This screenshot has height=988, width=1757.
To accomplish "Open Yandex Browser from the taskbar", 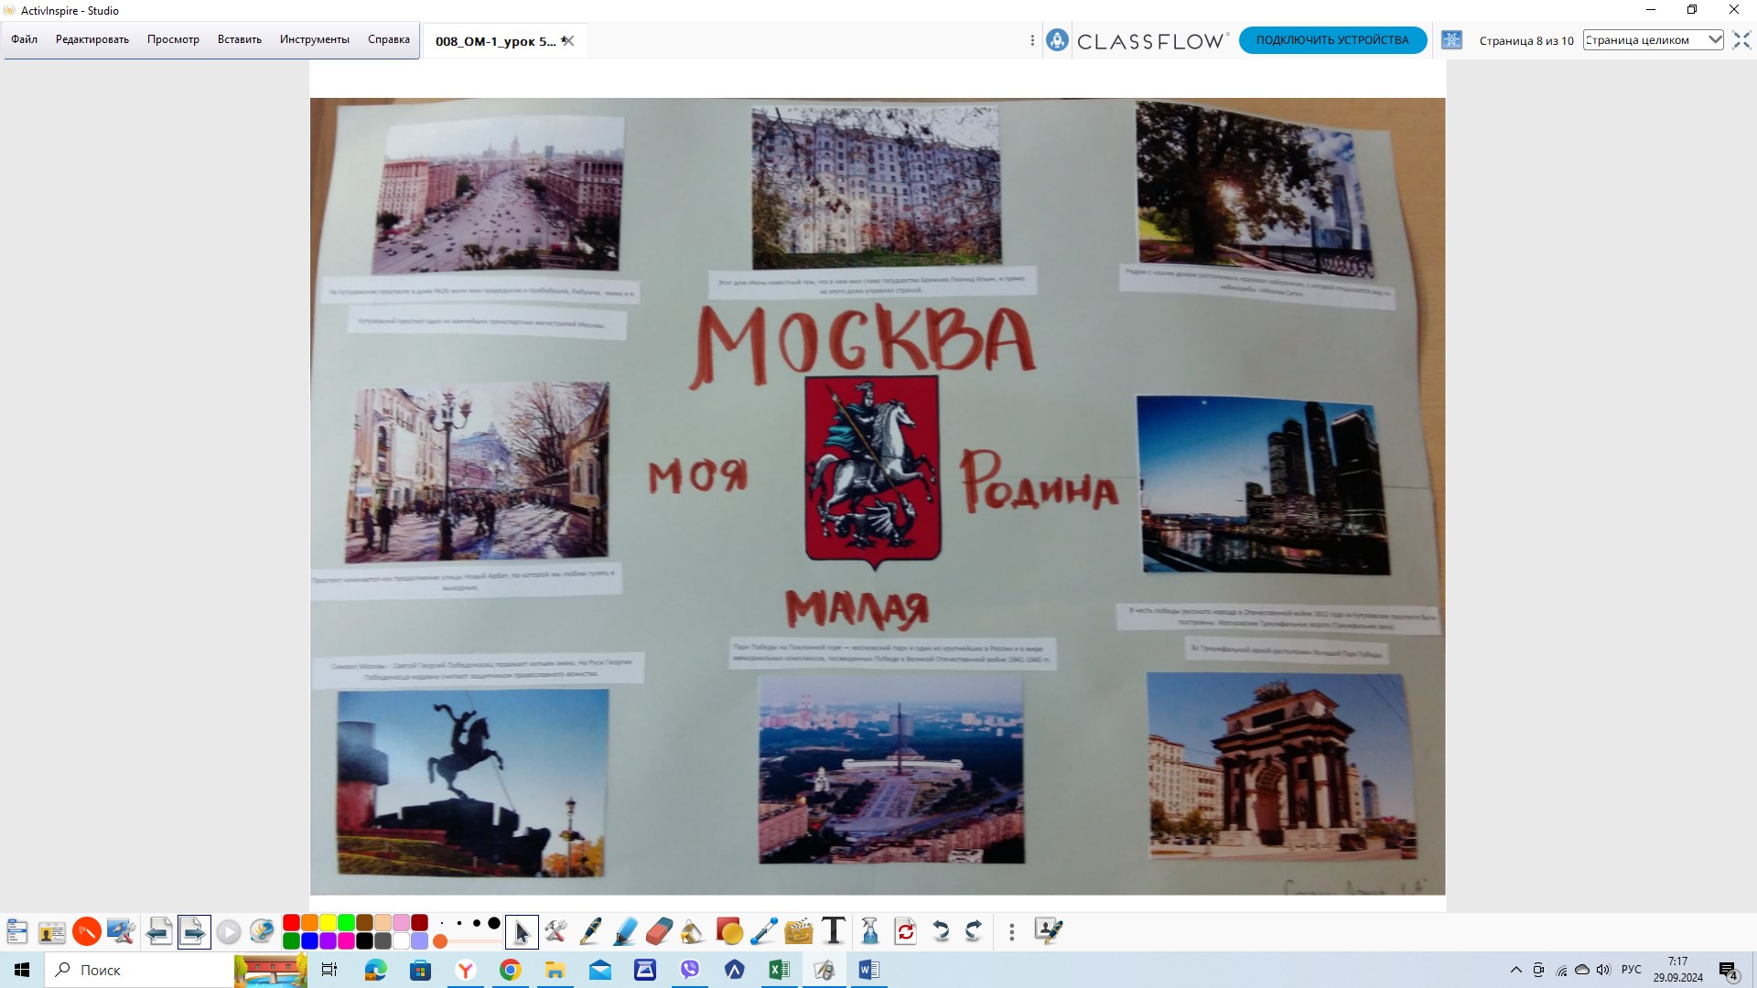I will click(x=466, y=970).
